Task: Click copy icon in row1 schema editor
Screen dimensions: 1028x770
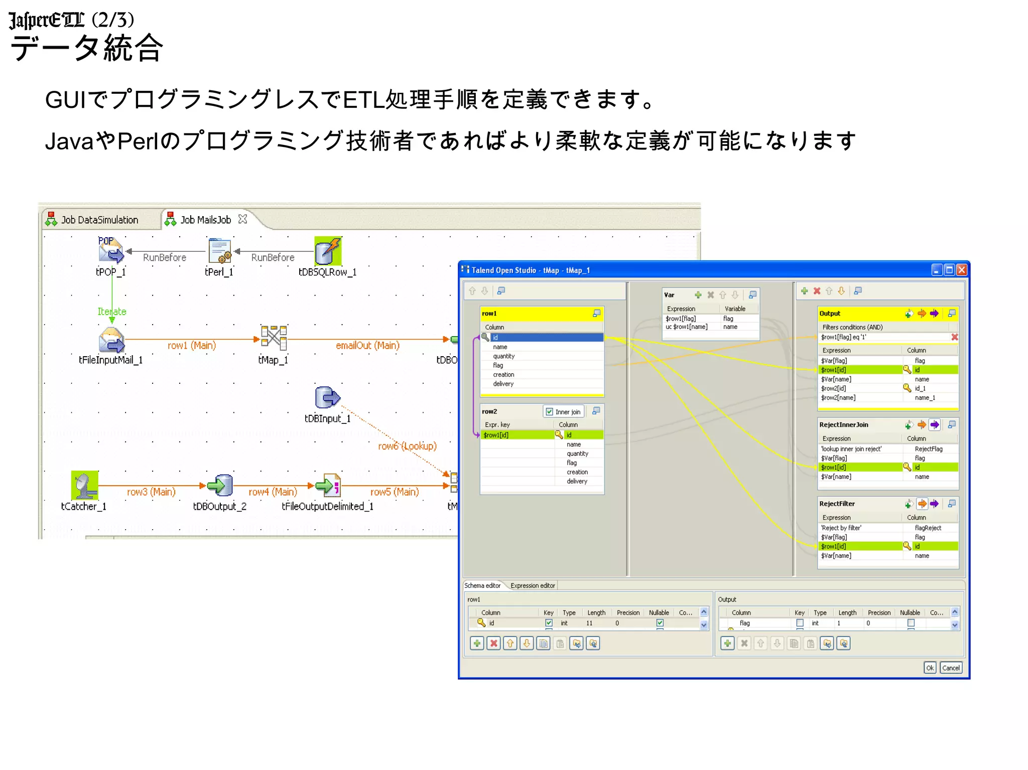Action: [543, 643]
